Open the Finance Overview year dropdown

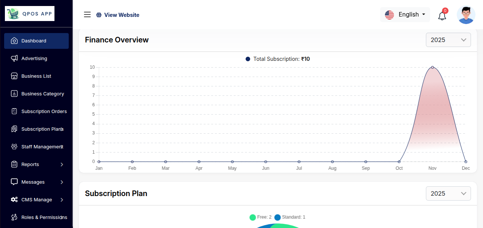[x=448, y=40]
